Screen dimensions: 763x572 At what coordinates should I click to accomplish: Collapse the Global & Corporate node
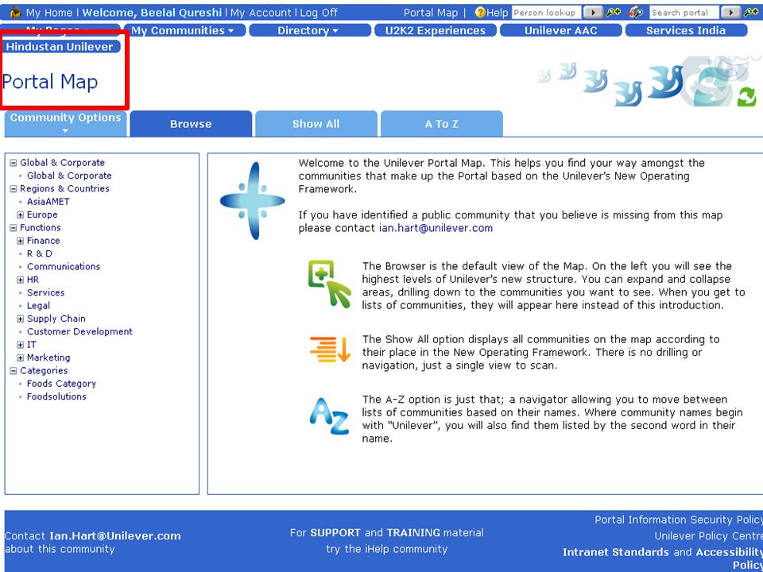pyautogui.click(x=14, y=163)
